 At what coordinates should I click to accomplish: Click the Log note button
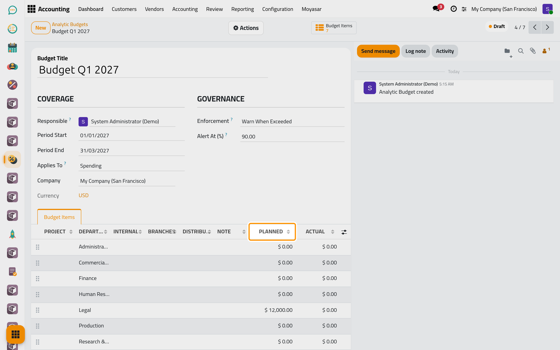[x=415, y=51]
